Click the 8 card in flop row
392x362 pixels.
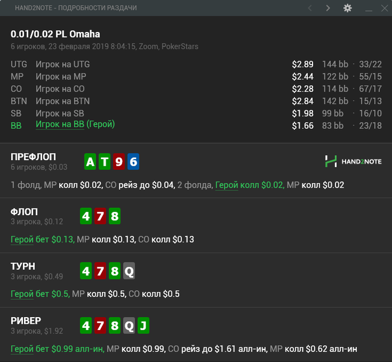click(x=114, y=216)
